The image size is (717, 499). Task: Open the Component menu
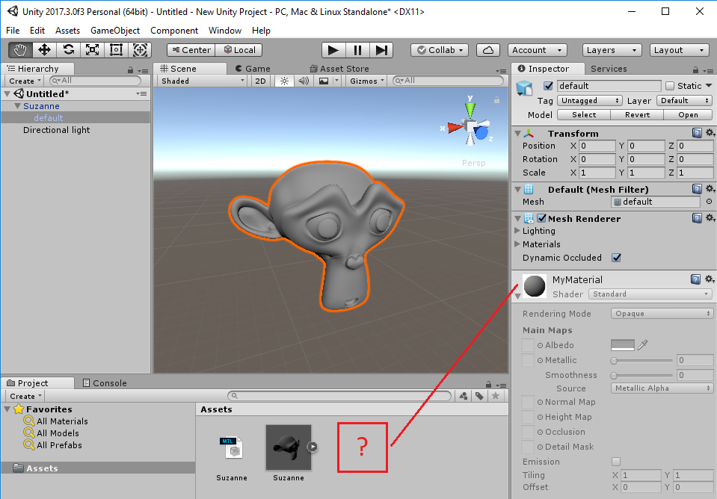[173, 31]
